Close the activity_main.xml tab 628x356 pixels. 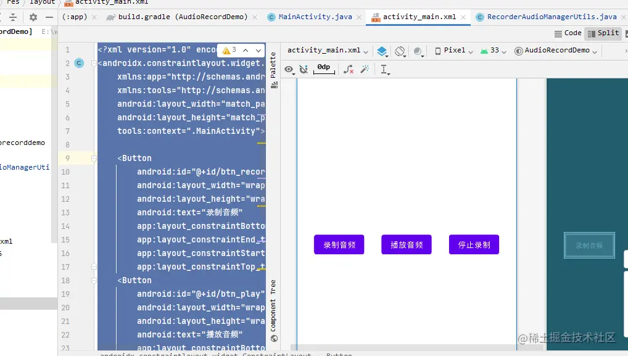pos(463,17)
